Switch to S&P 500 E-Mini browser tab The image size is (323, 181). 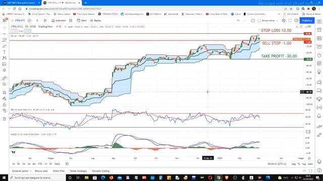[x=21, y=3]
